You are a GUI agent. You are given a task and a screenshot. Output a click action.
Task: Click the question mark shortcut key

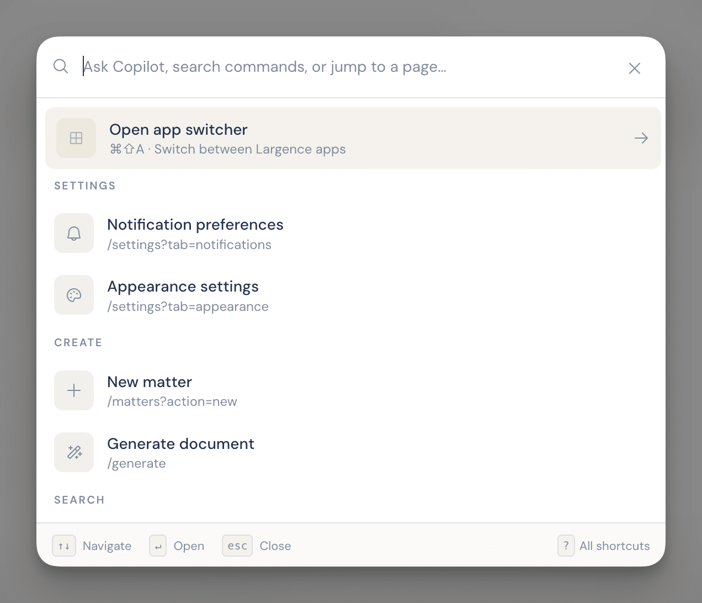(x=566, y=546)
